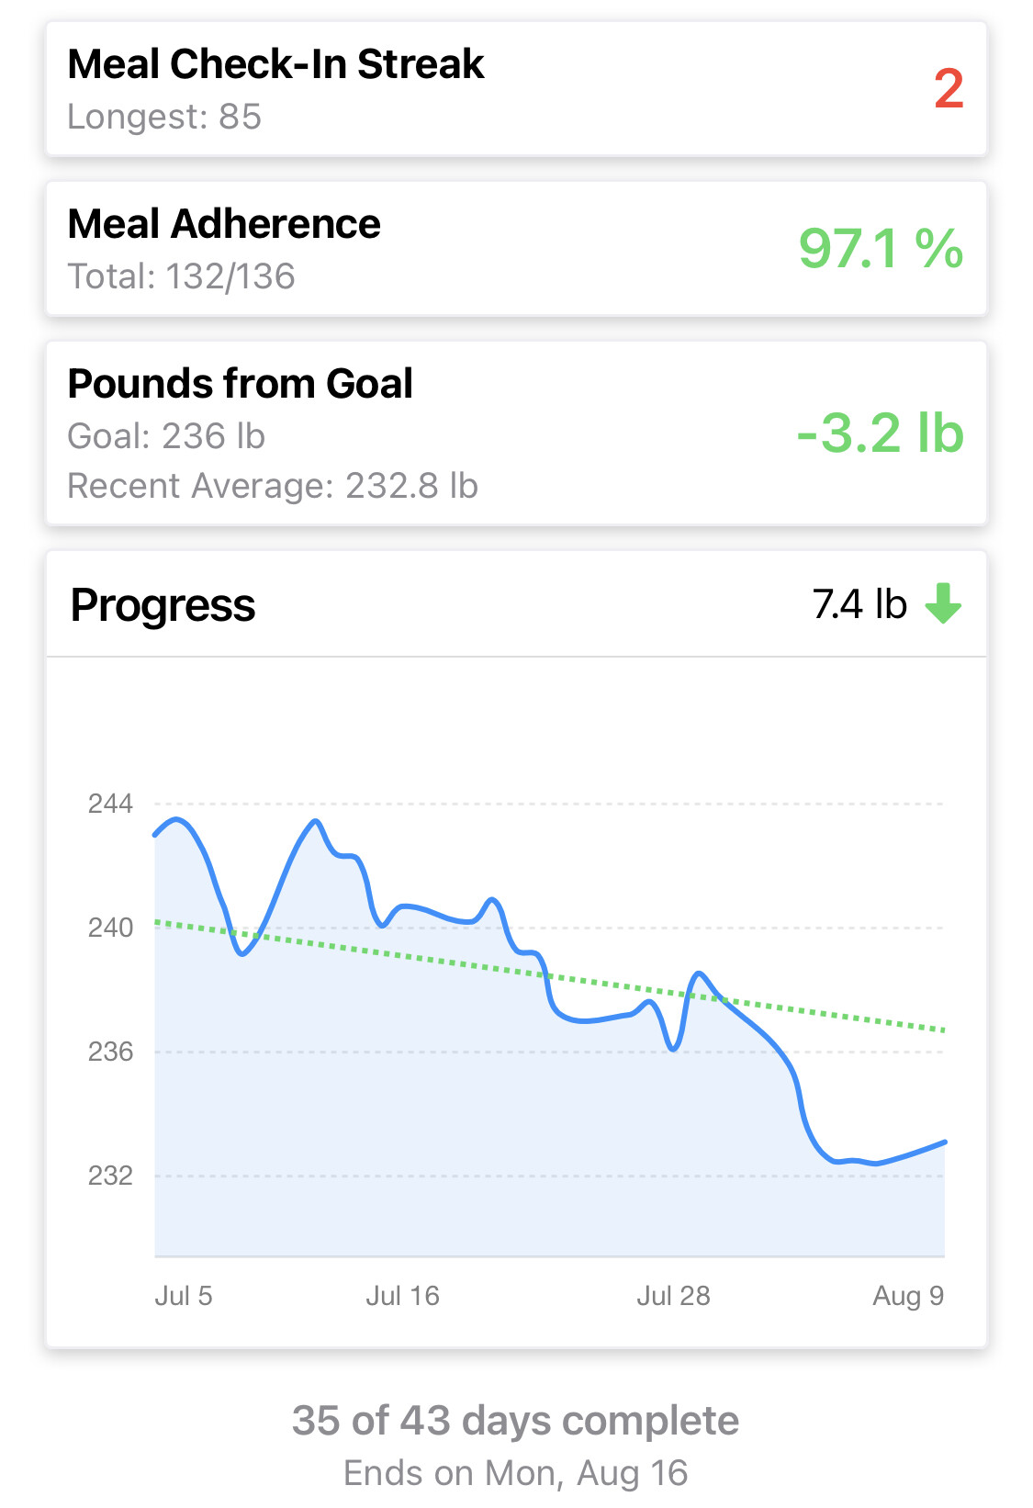The width and height of the screenshot is (1033, 1508).
Task: Tap the Ends on Mon, Aug 16 text
Action: click(x=515, y=1473)
